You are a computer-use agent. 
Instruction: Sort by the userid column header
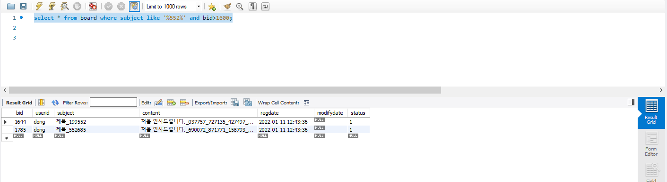click(43, 113)
